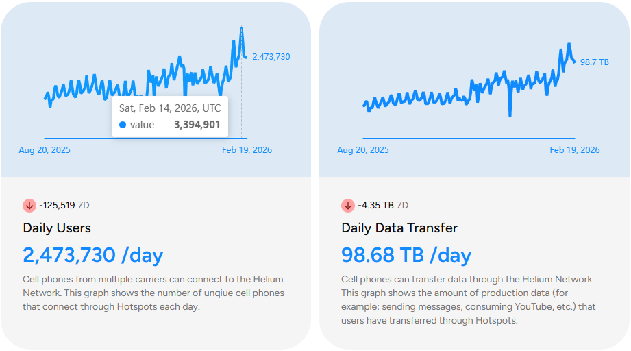Click the 98.7 TB end label on chart

(x=595, y=62)
